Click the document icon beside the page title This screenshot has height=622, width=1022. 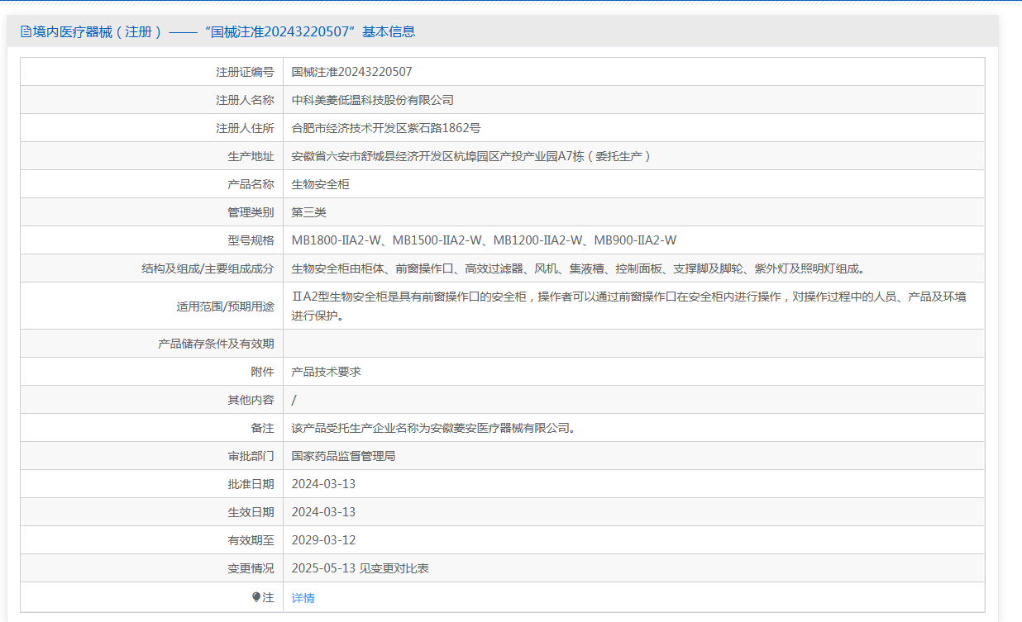click(x=26, y=32)
